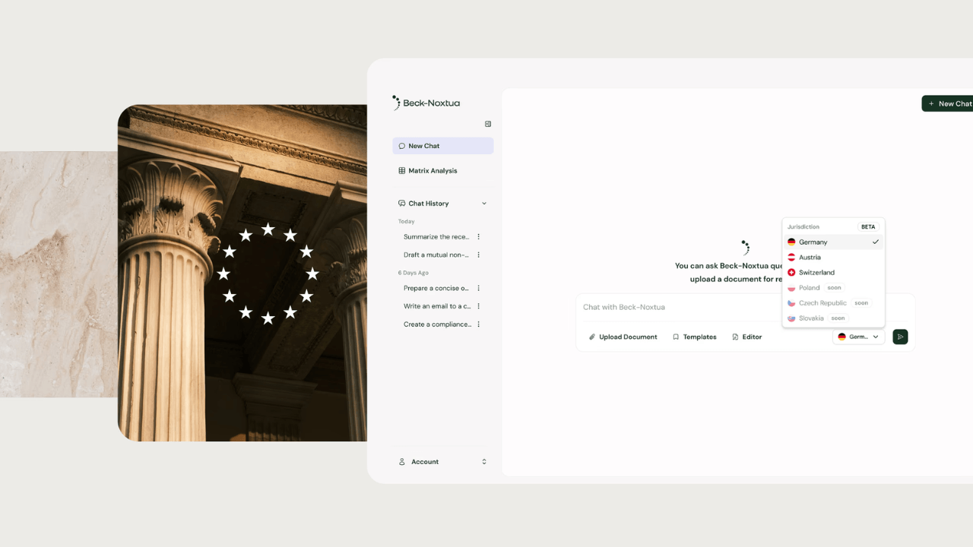Image resolution: width=973 pixels, height=547 pixels.
Task: Collapse the Chat History section
Action: (x=484, y=203)
